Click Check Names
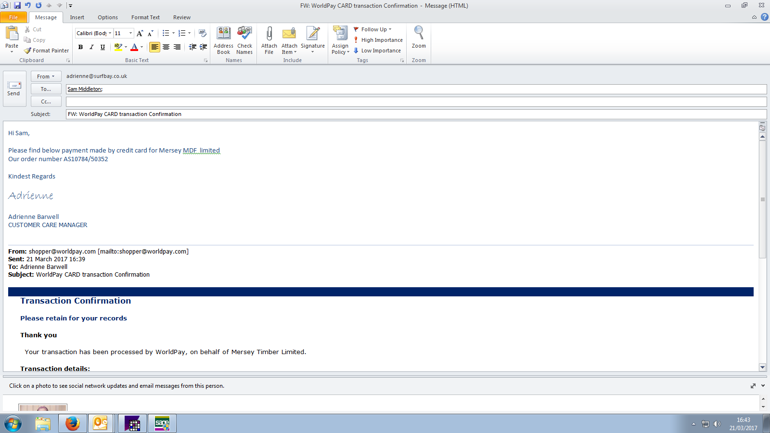 click(244, 40)
